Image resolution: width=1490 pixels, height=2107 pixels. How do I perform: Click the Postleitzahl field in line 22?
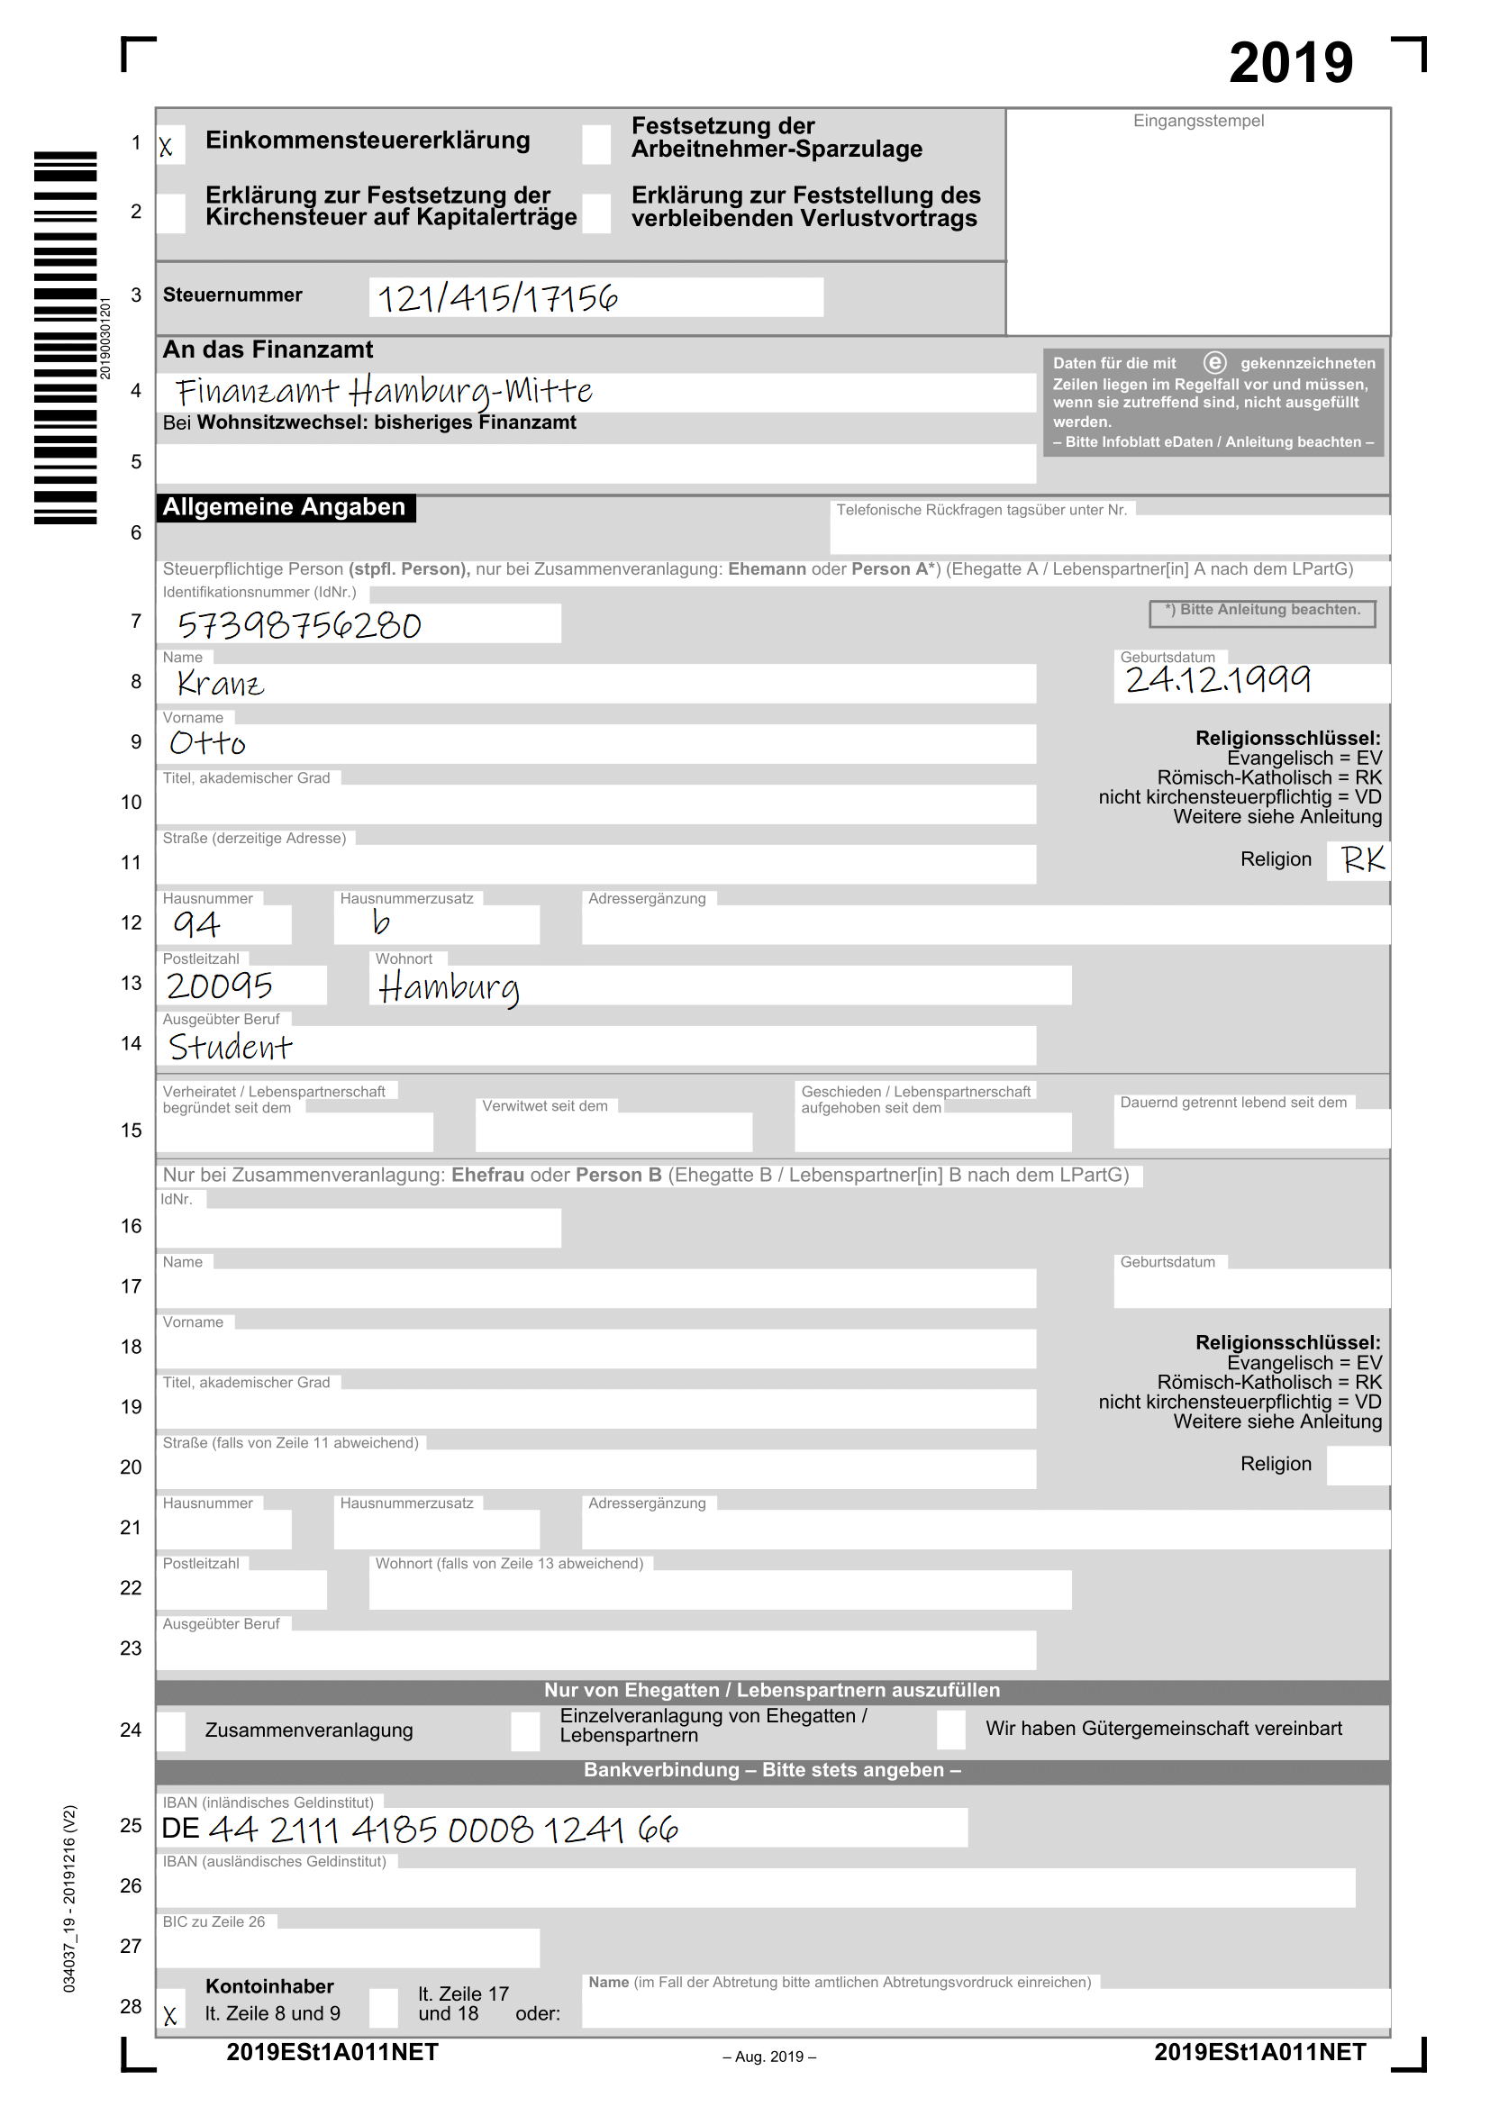[241, 1591]
